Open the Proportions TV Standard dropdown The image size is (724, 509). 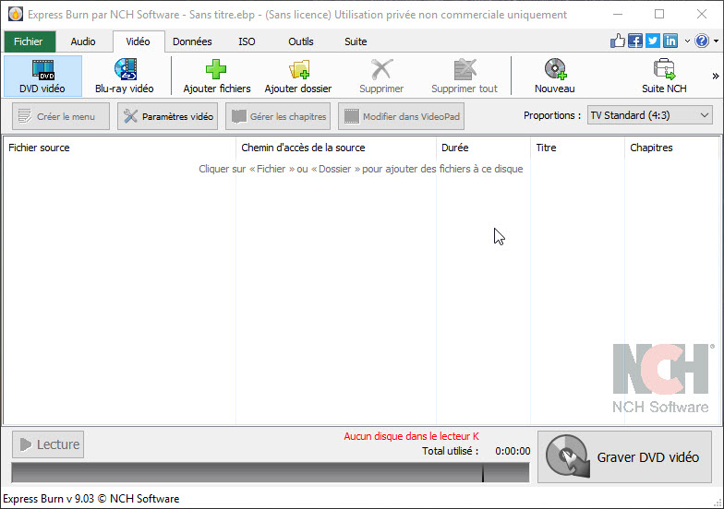pyautogui.click(x=650, y=115)
